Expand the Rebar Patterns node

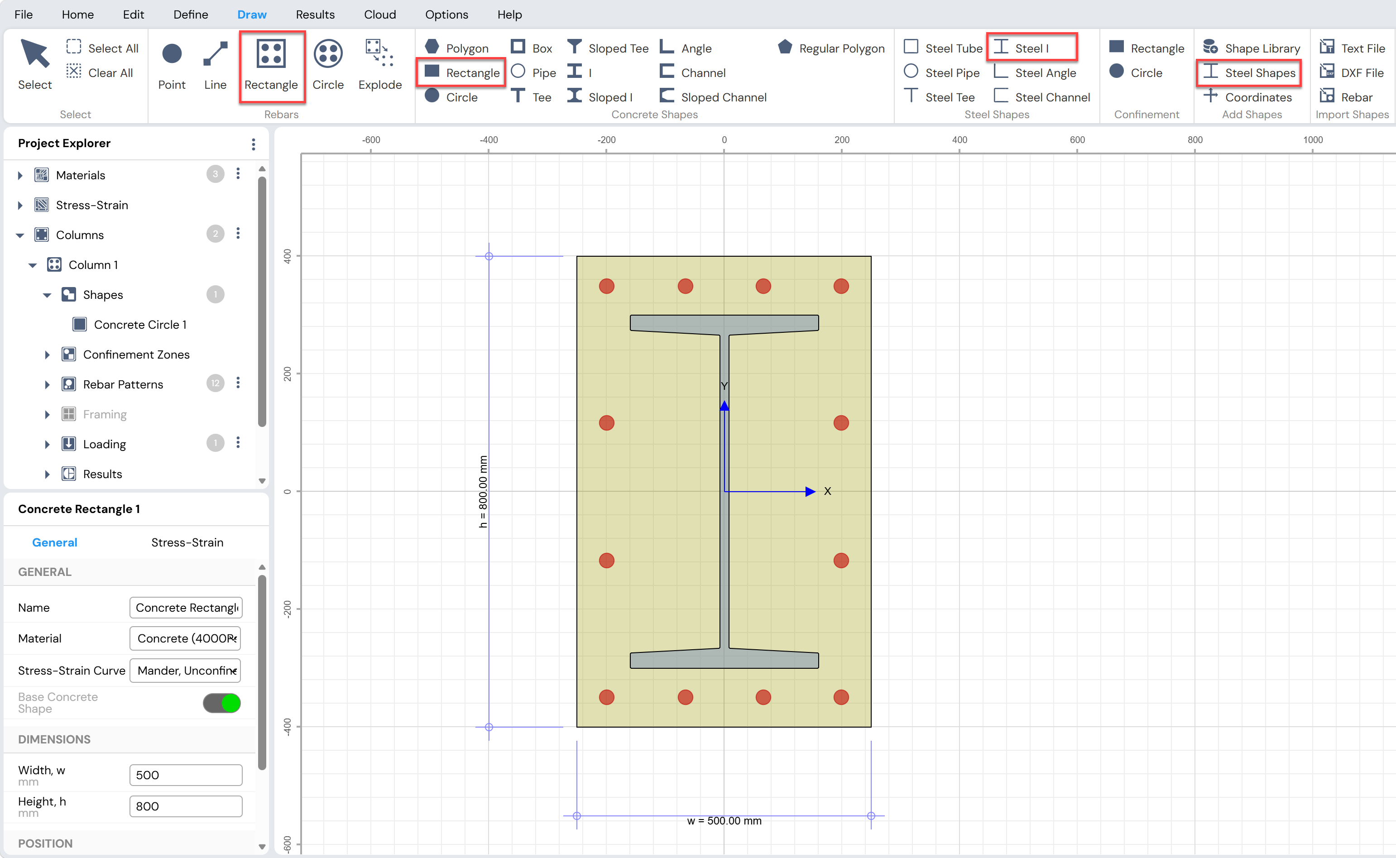47,385
